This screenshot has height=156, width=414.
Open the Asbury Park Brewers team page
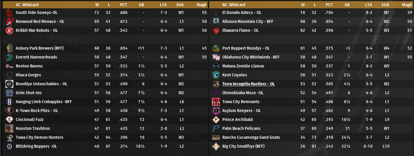(40, 48)
